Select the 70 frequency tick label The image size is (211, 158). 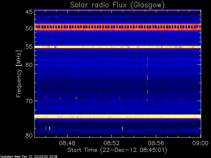(29, 101)
